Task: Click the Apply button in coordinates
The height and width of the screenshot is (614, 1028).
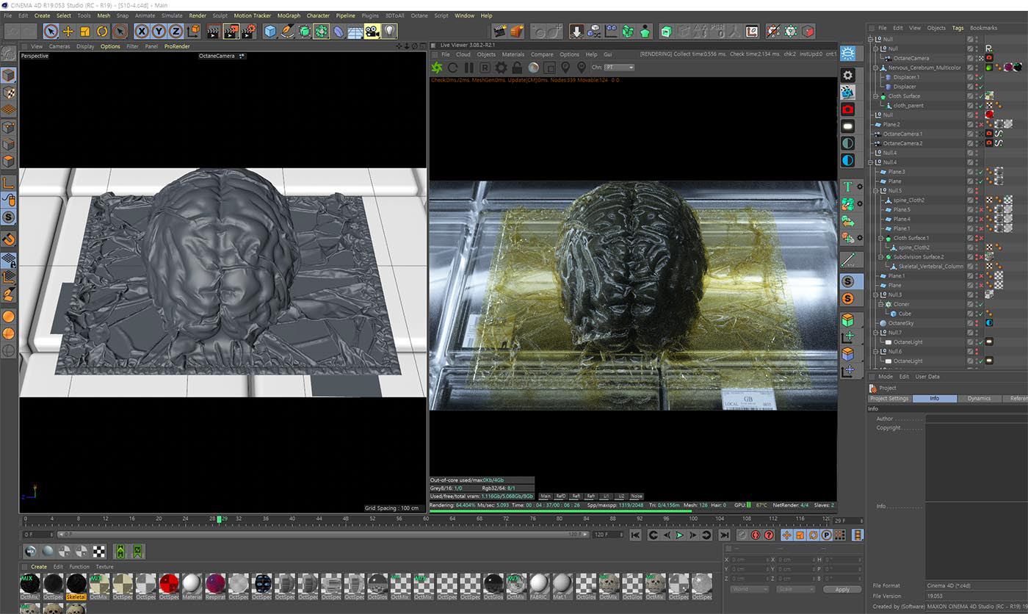Action: tap(842, 589)
